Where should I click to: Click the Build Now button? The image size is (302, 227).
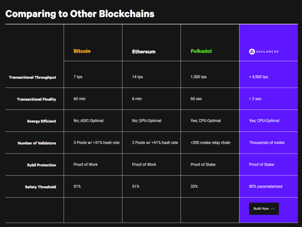click(264, 209)
